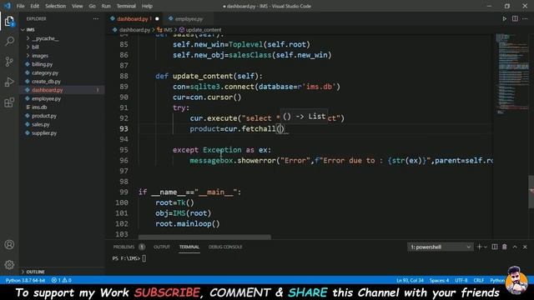Close the terminal panel
Screen dimensions: 534x300
(525, 247)
